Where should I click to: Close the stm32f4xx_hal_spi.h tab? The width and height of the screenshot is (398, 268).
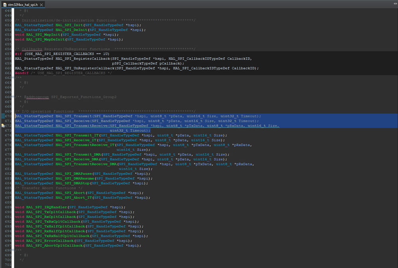41,4
